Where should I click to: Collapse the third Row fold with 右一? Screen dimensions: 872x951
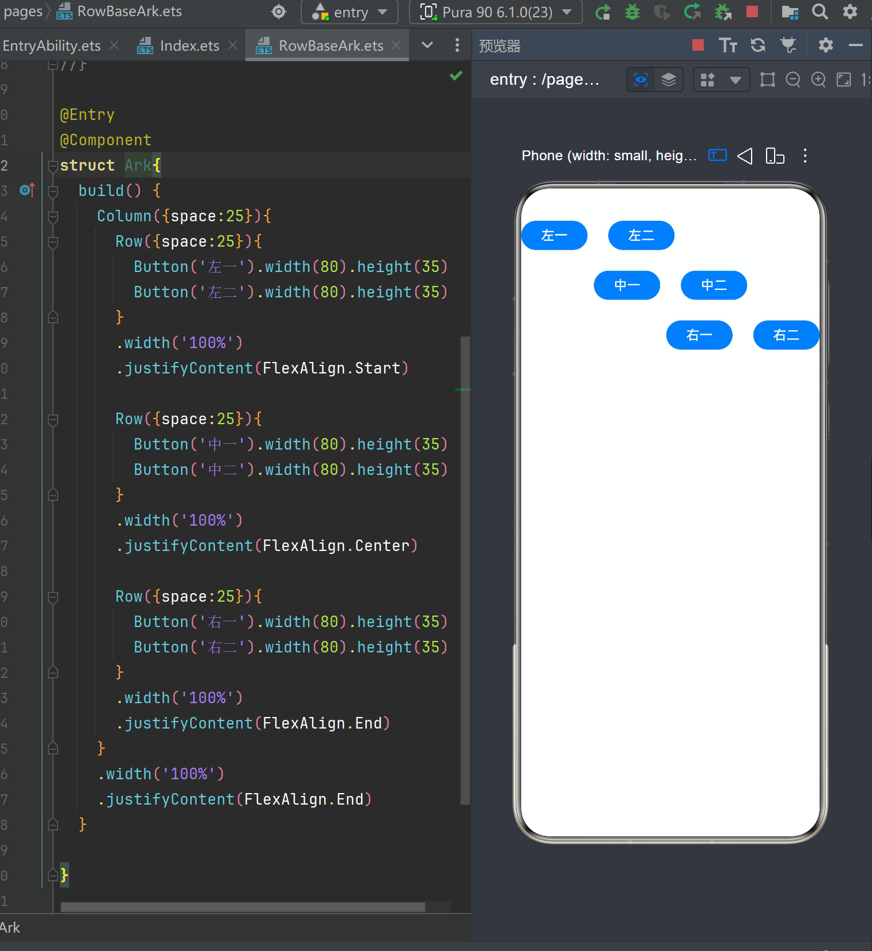point(52,597)
